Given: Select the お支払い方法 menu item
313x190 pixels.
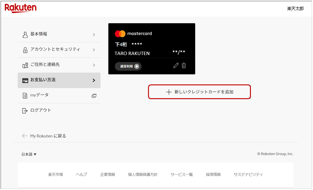Looking at the screenshot, I should tap(59, 80).
